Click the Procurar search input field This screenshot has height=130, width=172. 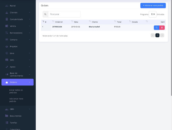tap(64, 14)
